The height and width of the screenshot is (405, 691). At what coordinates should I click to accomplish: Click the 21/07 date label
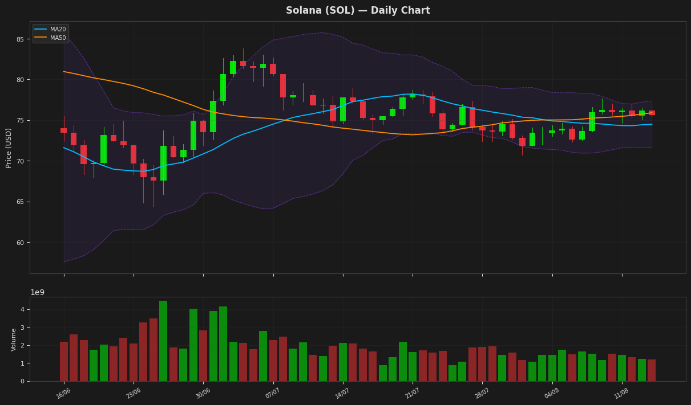pos(413,393)
